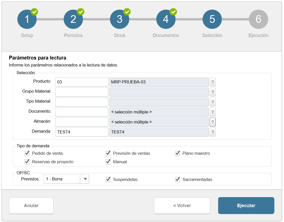Expand the Previstos dropdown arrow

(85, 179)
